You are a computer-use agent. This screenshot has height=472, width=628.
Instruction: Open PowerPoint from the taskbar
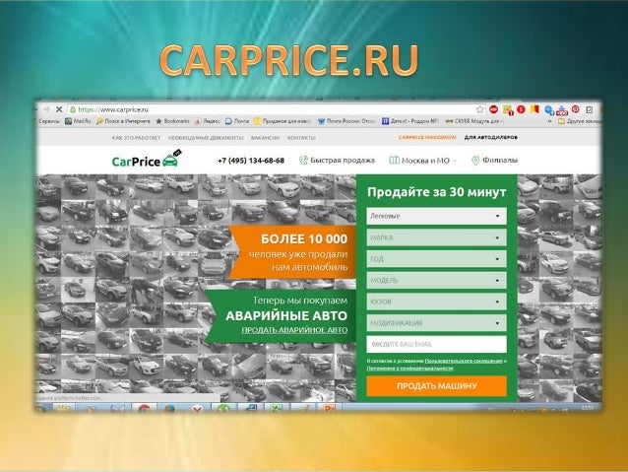tap(329, 409)
